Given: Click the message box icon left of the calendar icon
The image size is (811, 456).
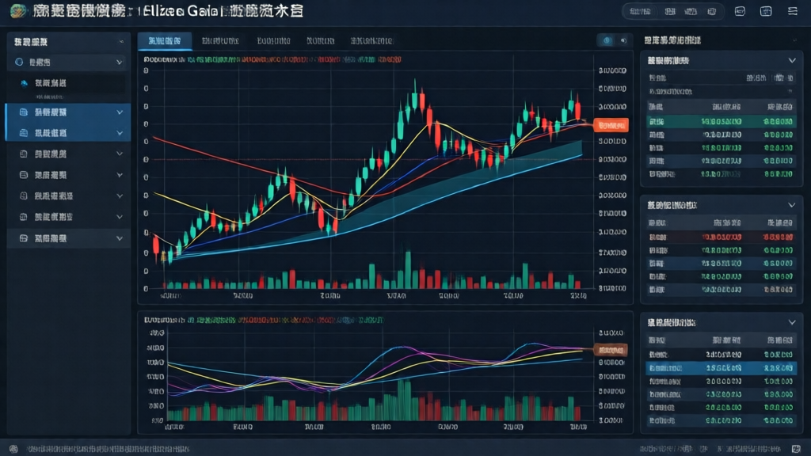Looking at the screenshot, I should 740,11.
